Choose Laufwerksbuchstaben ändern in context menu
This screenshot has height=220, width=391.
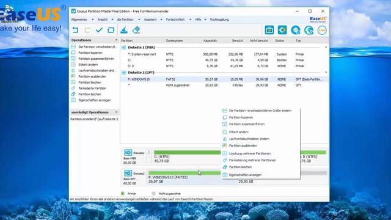pyautogui.click(x=249, y=139)
